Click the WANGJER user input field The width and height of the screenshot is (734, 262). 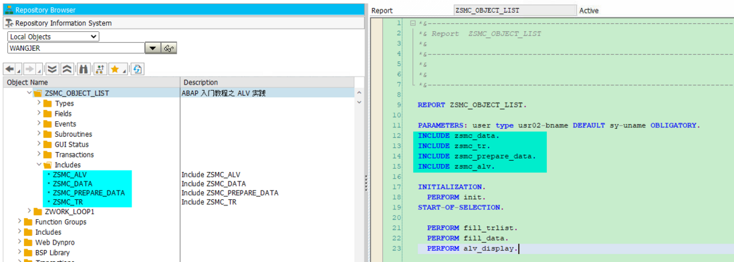pyautogui.click(x=76, y=47)
